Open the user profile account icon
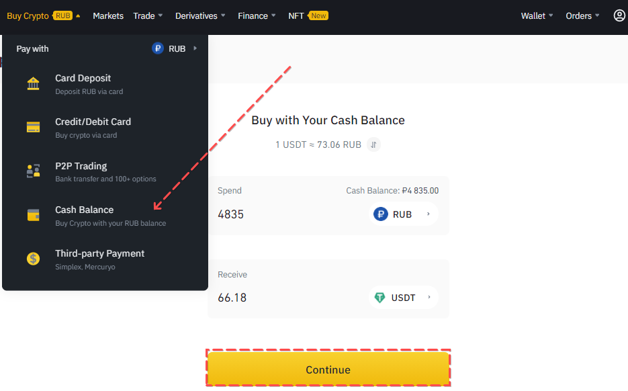 point(619,15)
